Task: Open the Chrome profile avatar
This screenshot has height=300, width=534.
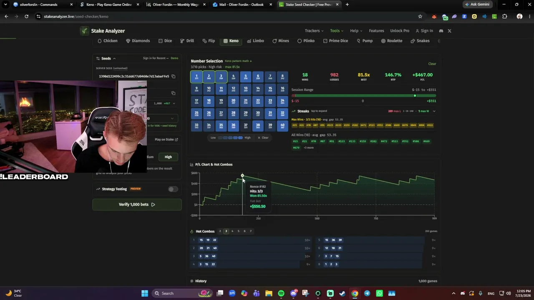Action: click(x=519, y=16)
